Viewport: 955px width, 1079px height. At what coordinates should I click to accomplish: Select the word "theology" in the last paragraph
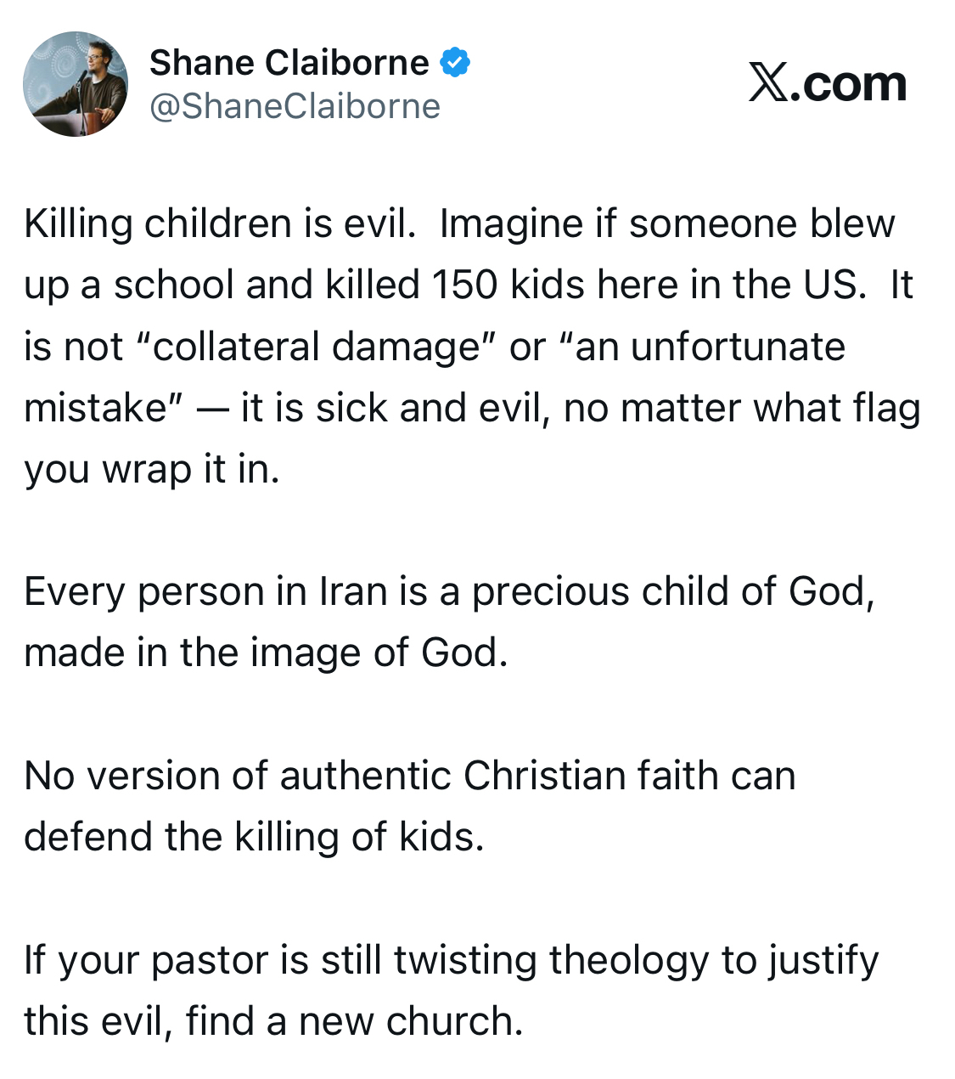click(x=628, y=960)
